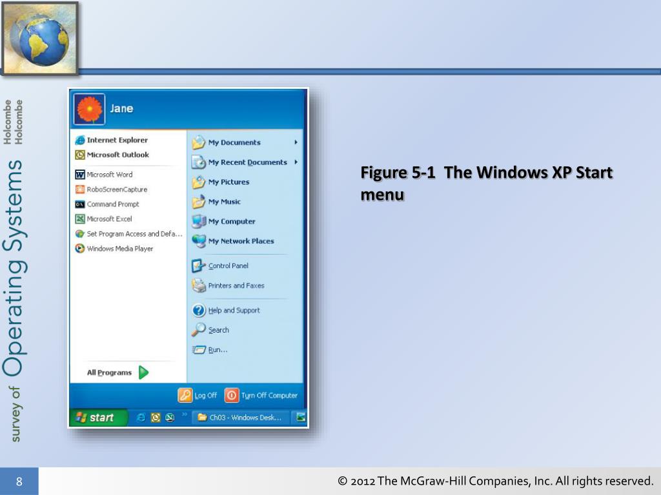The image size is (661, 495).
Task: Switch to Ch03 - Windows Desk... taskbar button
Action: (x=241, y=418)
